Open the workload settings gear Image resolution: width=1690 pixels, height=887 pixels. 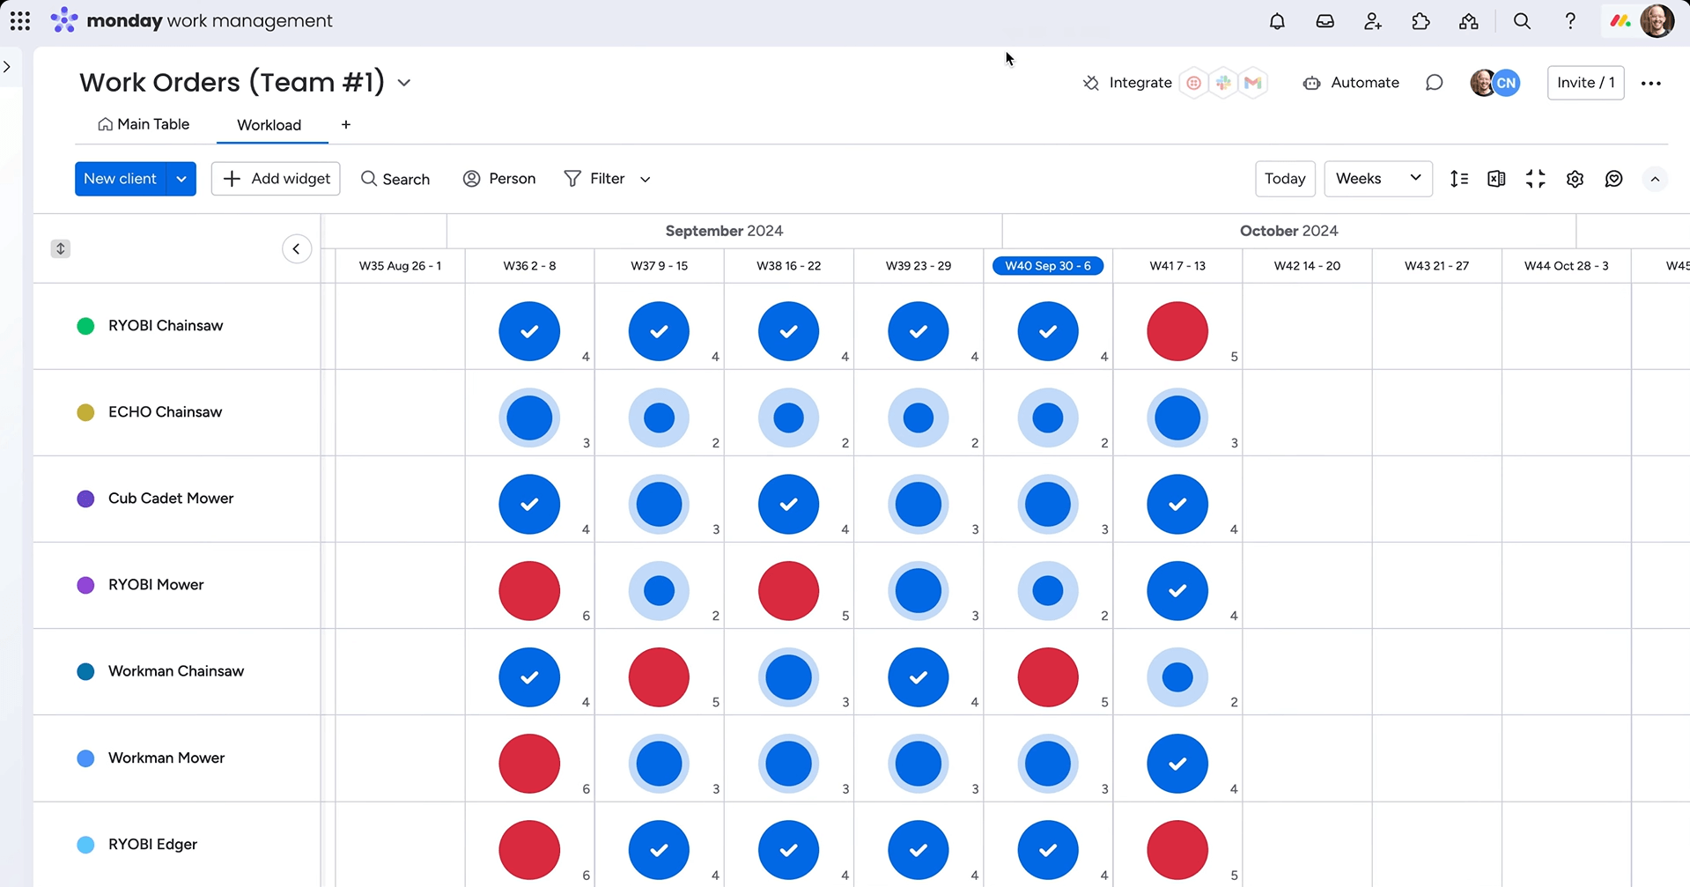tap(1575, 179)
